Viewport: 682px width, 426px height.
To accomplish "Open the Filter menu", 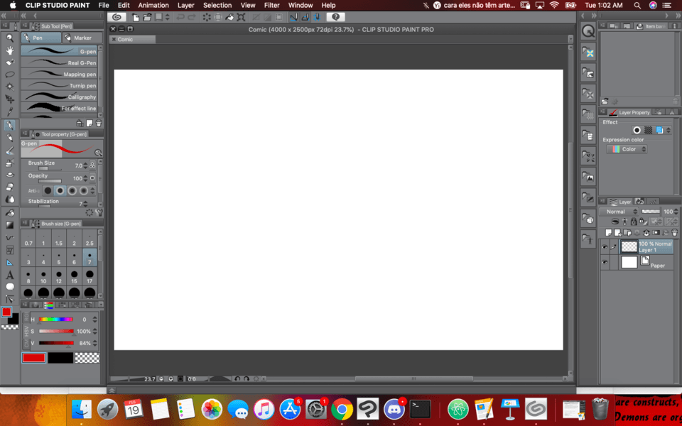I will click(271, 5).
